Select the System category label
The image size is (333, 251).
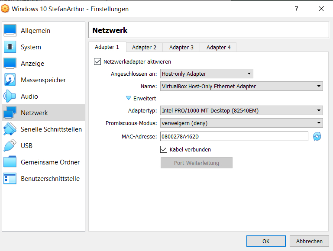31,47
